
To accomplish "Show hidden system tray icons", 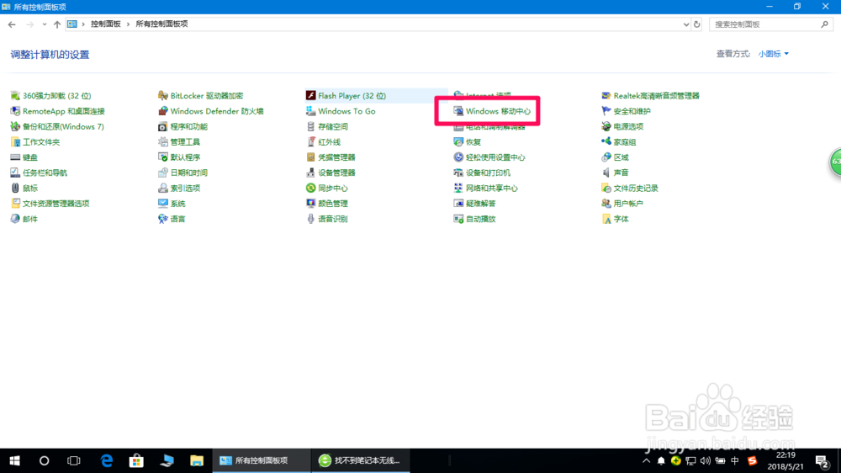I will pyautogui.click(x=646, y=460).
